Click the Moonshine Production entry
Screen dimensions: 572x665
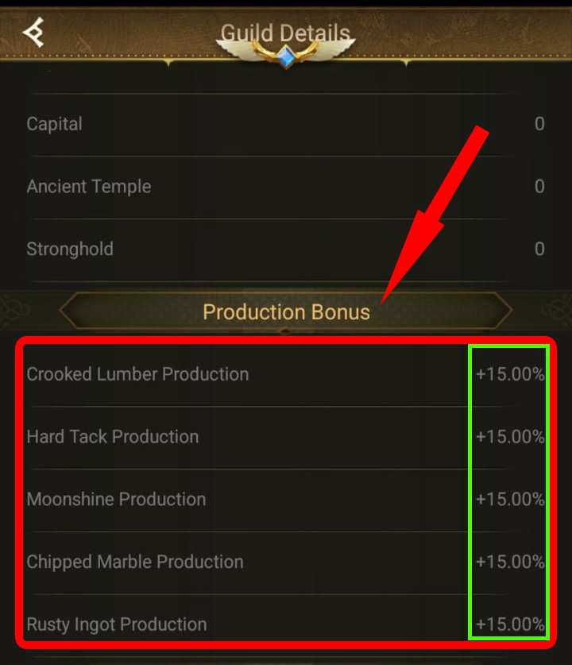point(118,499)
